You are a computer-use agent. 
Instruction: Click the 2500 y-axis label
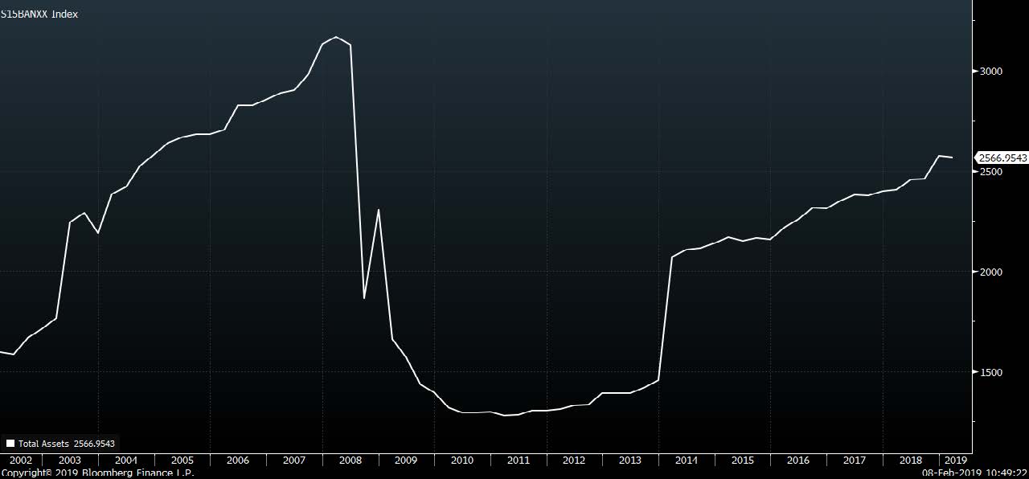pos(991,172)
